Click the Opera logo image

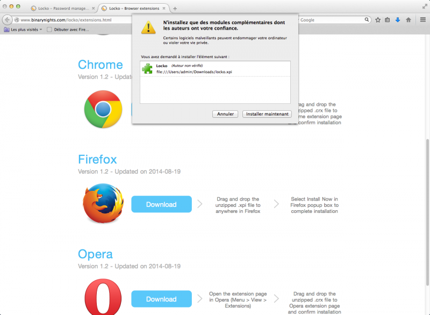tap(103, 297)
